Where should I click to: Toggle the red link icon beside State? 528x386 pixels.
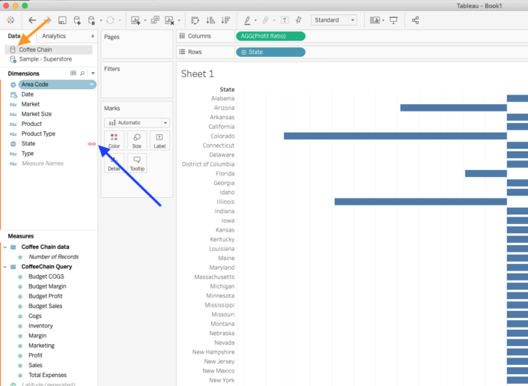click(x=91, y=144)
